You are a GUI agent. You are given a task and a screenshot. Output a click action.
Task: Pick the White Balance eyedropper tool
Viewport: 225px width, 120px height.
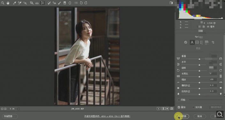14,3
